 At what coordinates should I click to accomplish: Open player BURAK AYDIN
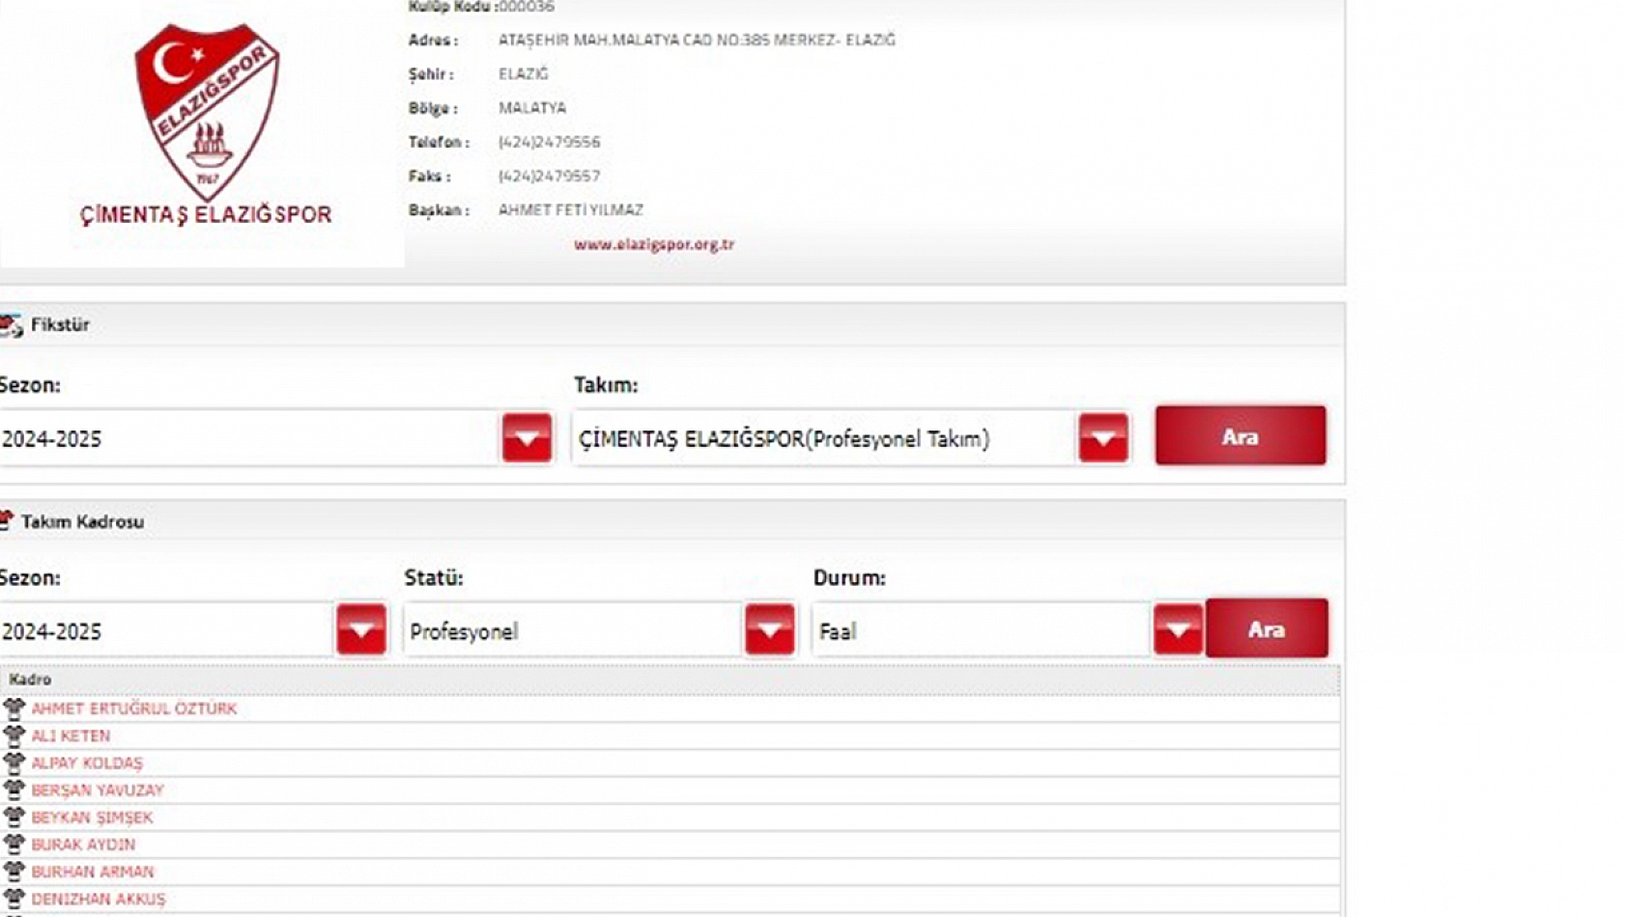[83, 844]
